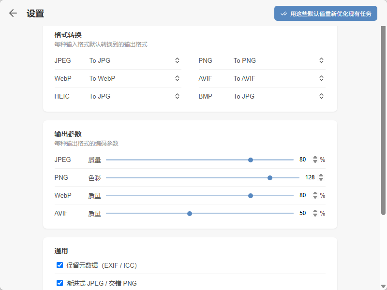Click re-optimize existing tasks with defaults button
The height and width of the screenshot is (290, 387).
pyautogui.click(x=326, y=14)
